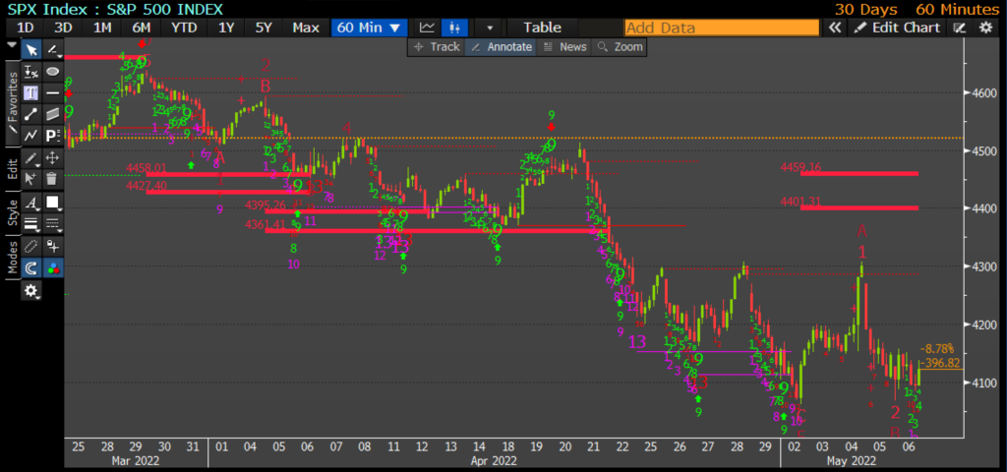Select the line segment tool
Image resolution: width=1007 pixels, height=472 pixels.
click(x=30, y=114)
